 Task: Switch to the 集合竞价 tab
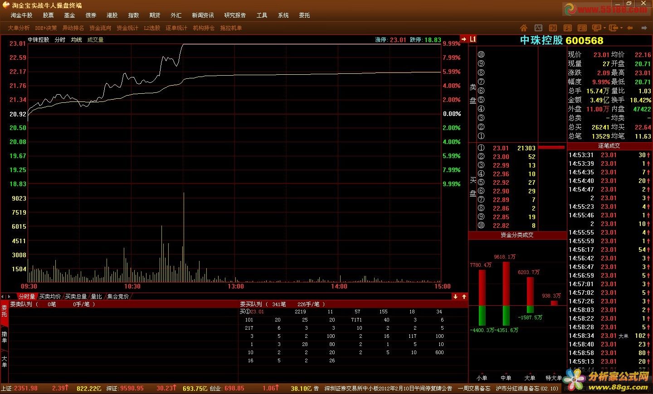118,297
